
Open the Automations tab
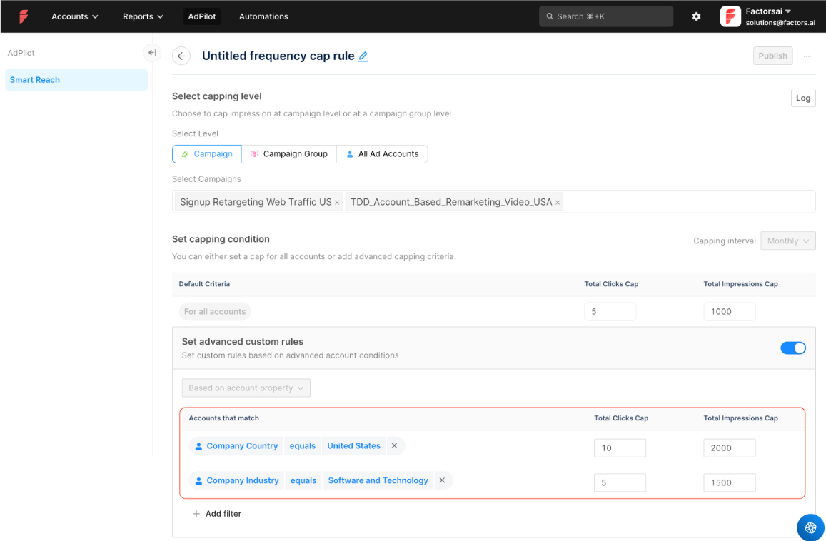click(x=263, y=16)
